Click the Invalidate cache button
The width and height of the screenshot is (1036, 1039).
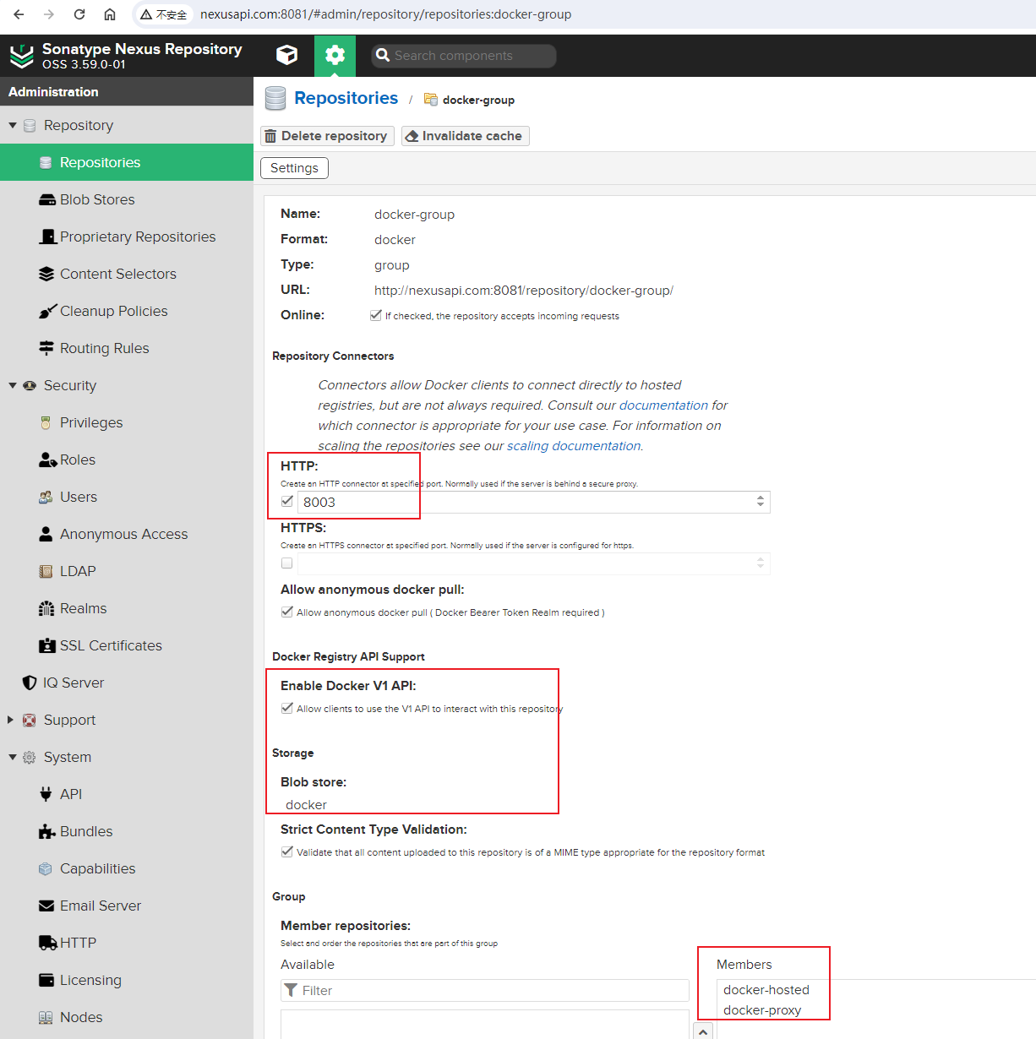pos(465,136)
